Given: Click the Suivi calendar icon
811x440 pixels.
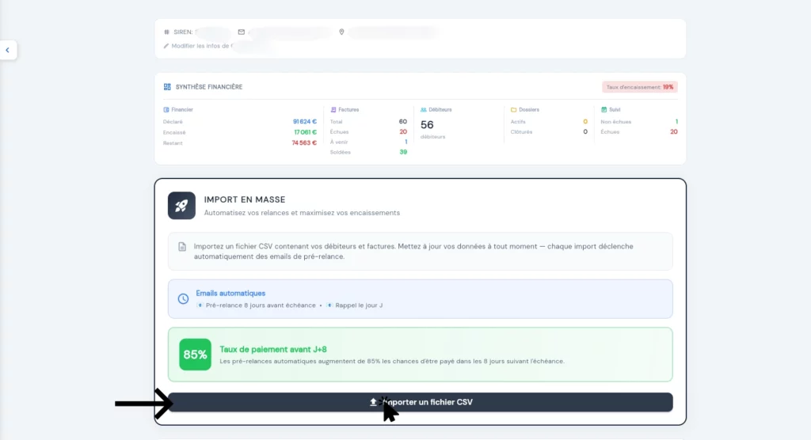Looking at the screenshot, I should pyautogui.click(x=604, y=109).
